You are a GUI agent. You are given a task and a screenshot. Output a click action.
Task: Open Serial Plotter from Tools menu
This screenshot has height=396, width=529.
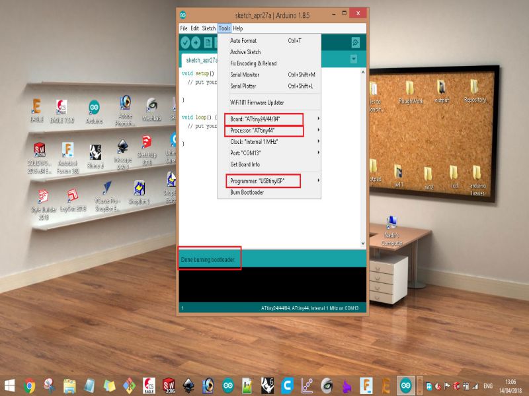pyautogui.click(x=269, y=86)
